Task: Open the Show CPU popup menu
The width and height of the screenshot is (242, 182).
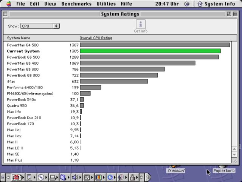Action: coord(40,26)
